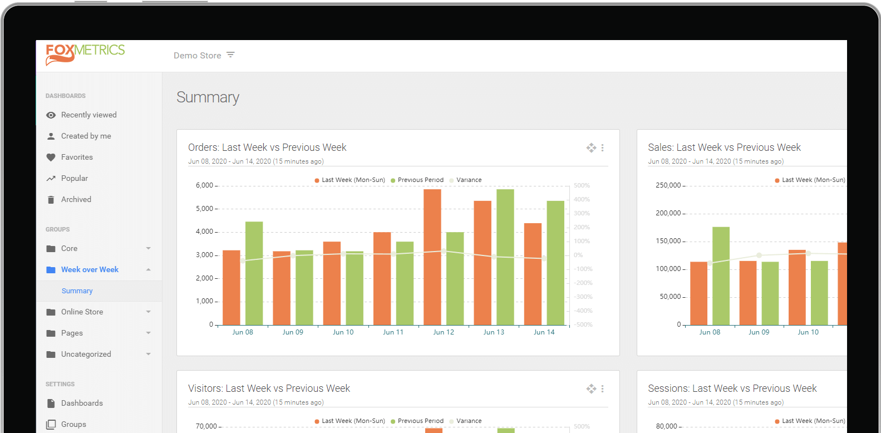Screen dimensions: 881x433
Task: Toggle Last Week series in Sessions legend
Action: [x=810, y=421]
